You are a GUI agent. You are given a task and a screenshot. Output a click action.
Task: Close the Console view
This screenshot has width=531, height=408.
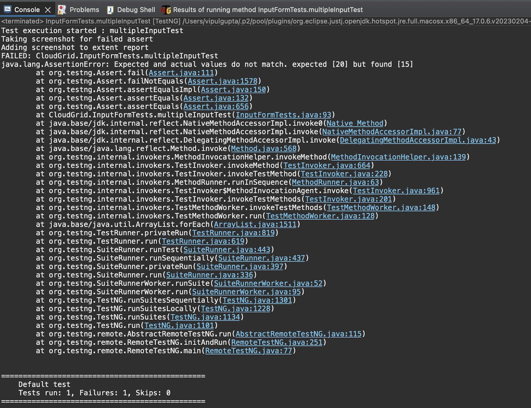point(47,9)
